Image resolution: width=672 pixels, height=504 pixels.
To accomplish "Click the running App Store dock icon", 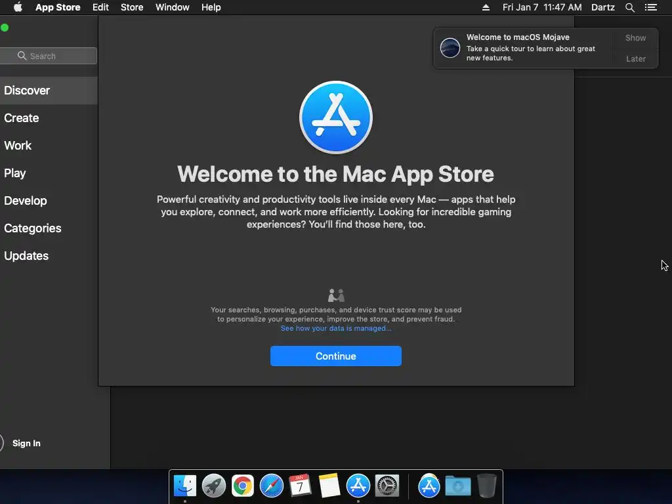I will (358, 486).
